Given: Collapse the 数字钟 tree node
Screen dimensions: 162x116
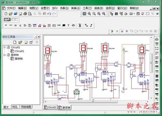Looking at the screenshot, I should click(x=4, y=55).
